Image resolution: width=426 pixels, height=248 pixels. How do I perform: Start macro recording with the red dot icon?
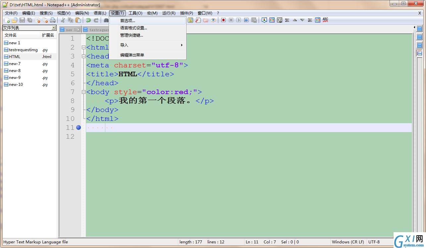224,20
